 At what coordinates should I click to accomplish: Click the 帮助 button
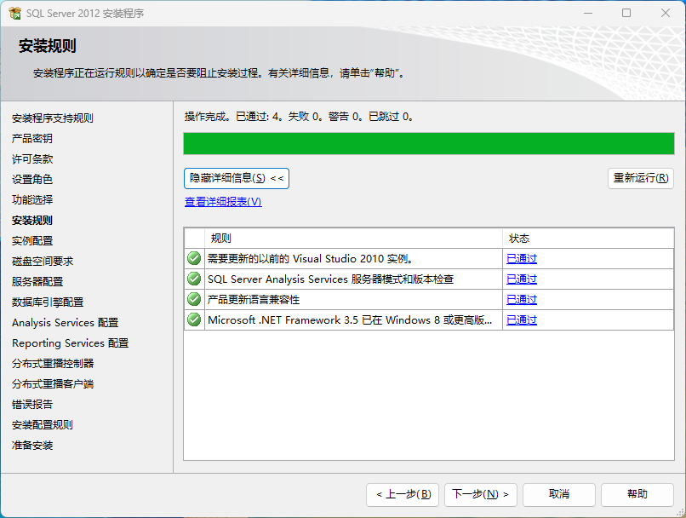(x=637, y=495)
